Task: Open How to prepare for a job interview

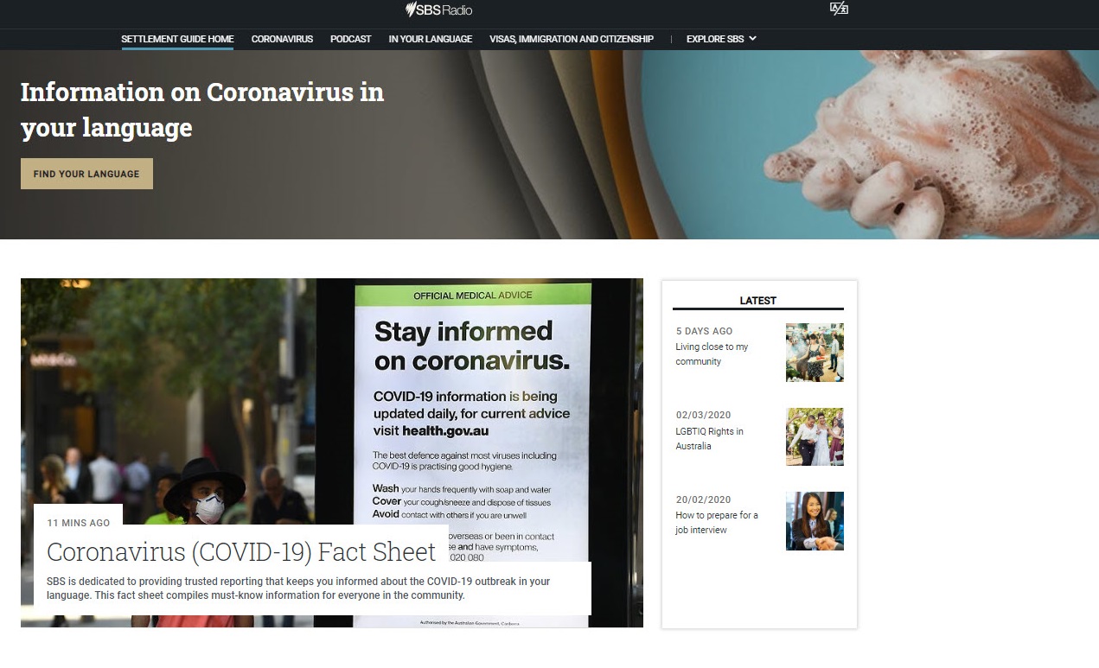Action: [x=716, y=522]
